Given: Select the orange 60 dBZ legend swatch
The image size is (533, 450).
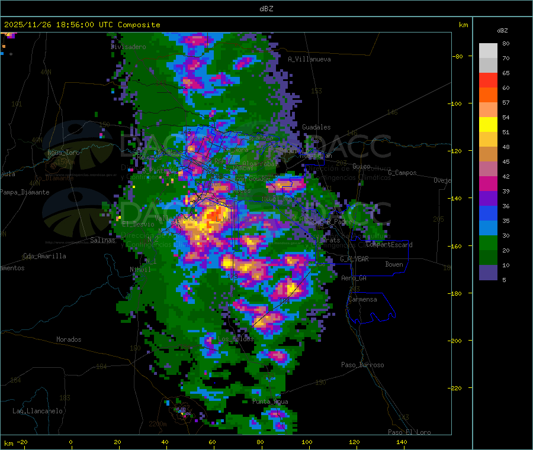Looking at the screenshot, I should 488,95.
